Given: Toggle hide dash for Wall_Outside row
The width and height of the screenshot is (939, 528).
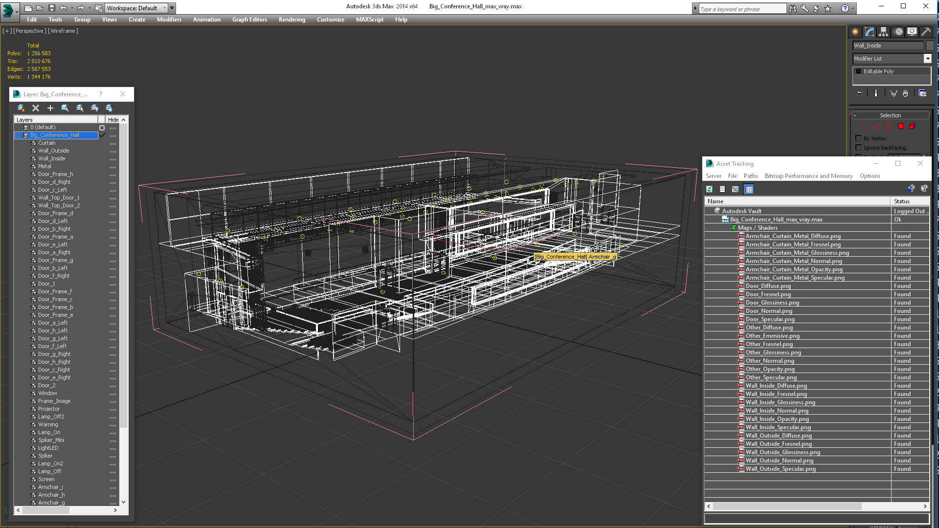Looking at the screenshot, I should click(113, 152).
